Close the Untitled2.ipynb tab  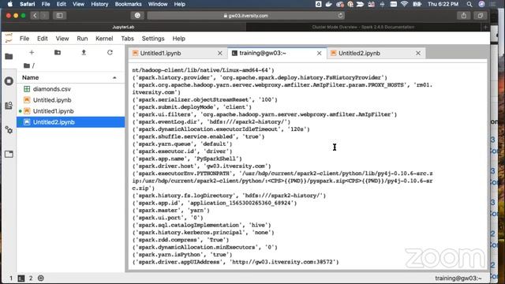click(x=418, y=53)
